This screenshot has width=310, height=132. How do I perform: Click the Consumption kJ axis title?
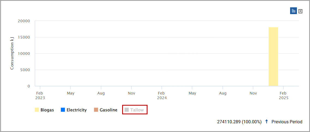12,54
